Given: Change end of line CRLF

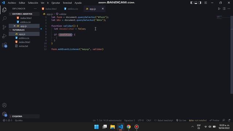Looking at the screenshot, I should click(x=149, y=120).
